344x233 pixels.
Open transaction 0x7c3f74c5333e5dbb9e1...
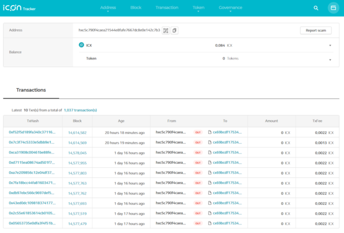point(32,143)
